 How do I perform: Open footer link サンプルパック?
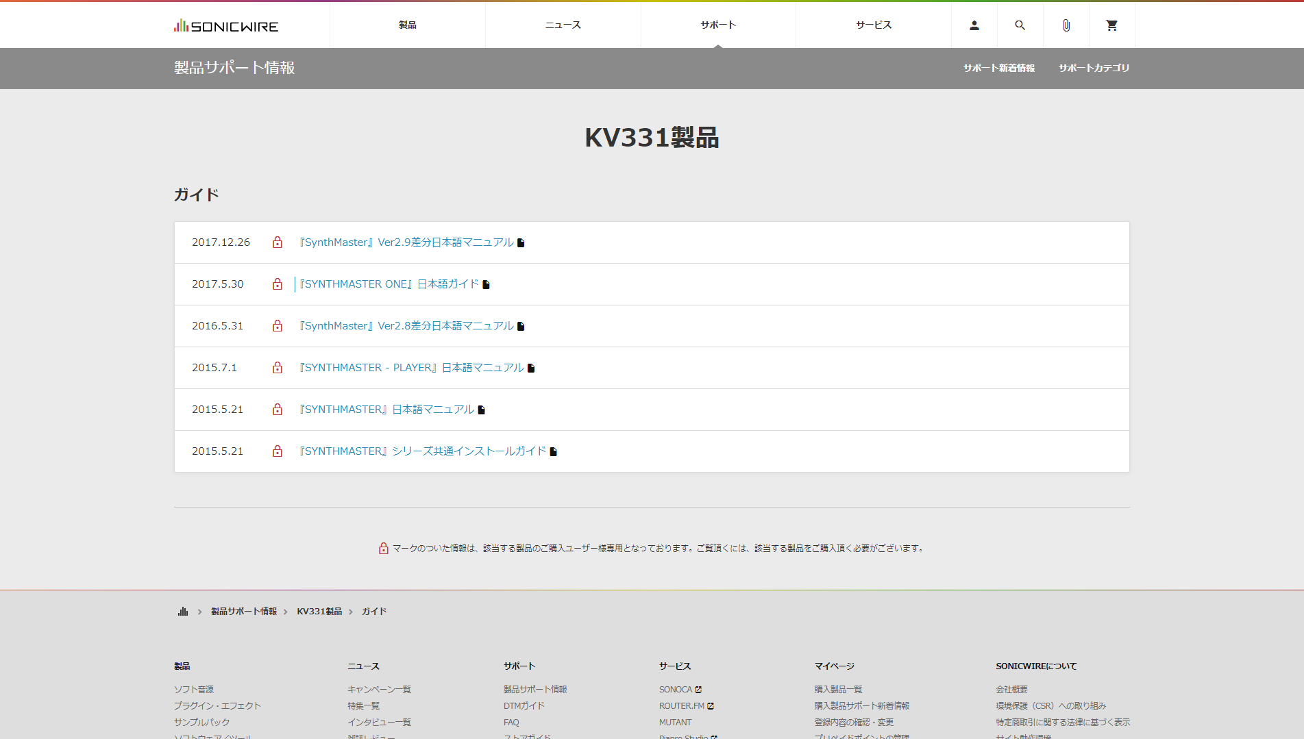(202, 723)
